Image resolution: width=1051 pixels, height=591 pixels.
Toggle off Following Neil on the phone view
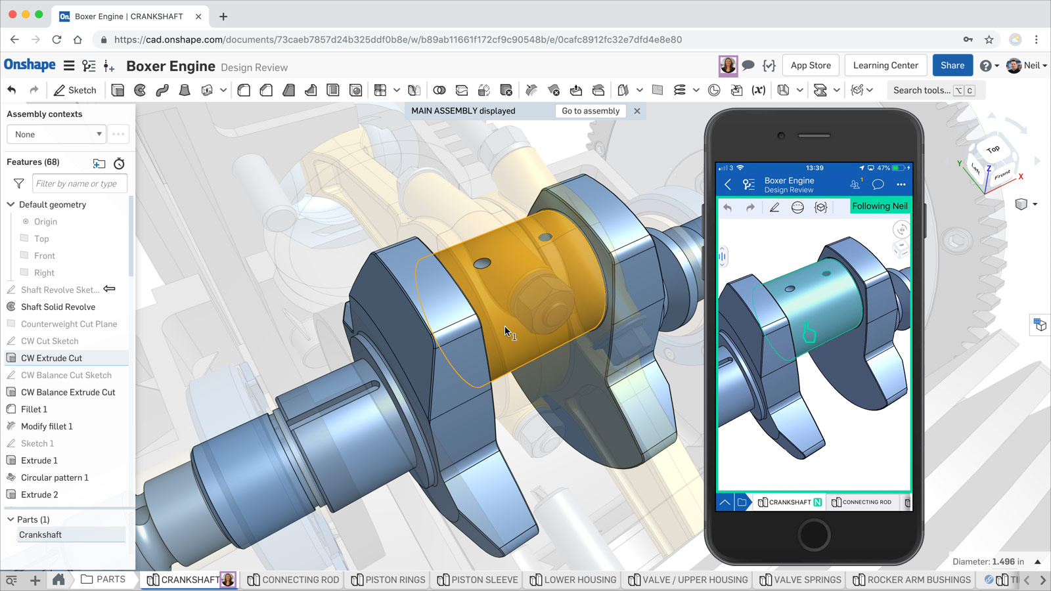[880, 206]
